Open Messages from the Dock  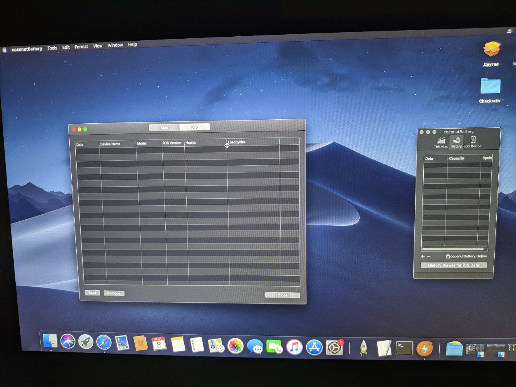(x=255, y=346)
